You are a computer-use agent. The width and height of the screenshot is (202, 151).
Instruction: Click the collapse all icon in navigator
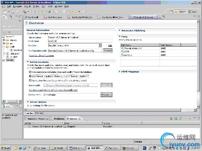pos(5,32)
